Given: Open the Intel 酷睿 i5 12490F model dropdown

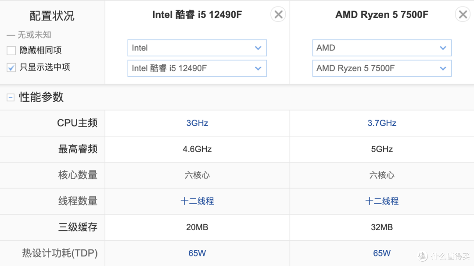Looking at the screenshot, I should (197, 68).
